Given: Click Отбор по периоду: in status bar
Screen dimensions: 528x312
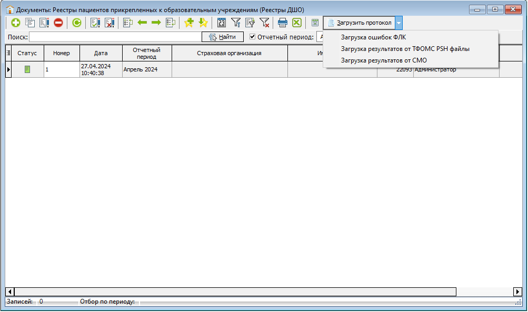Looking at the screenshot, I should pyautogui.click(x=107, y=301).
